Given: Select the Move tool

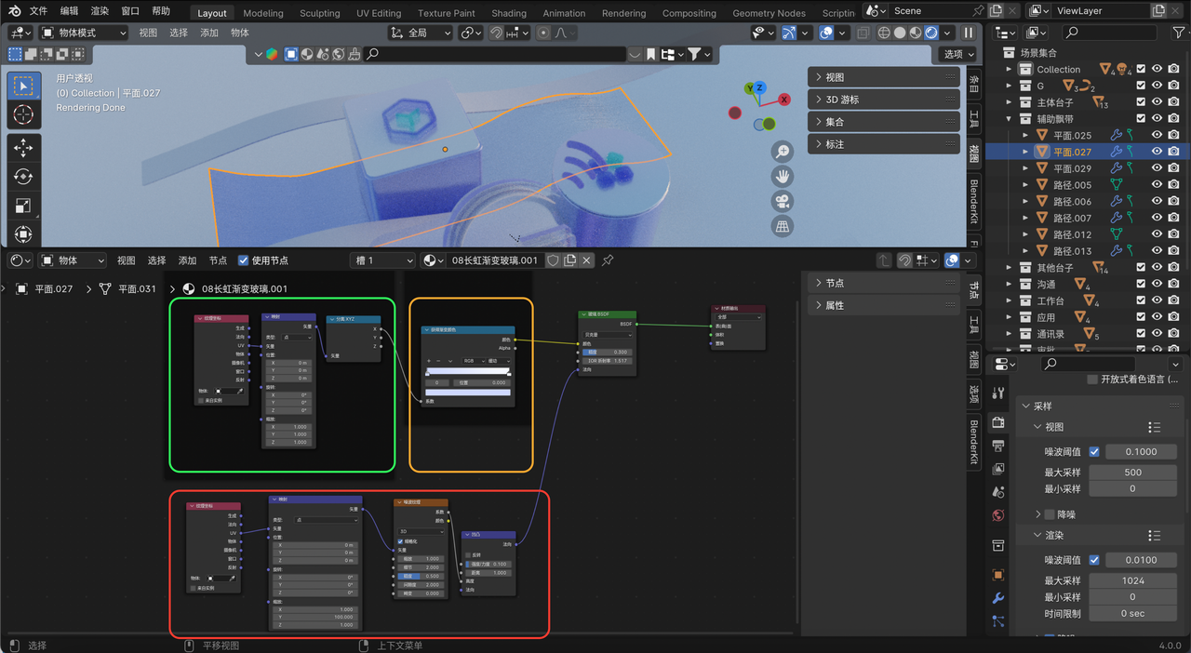Looking at the screenshot, I should [x=23, y=149].
